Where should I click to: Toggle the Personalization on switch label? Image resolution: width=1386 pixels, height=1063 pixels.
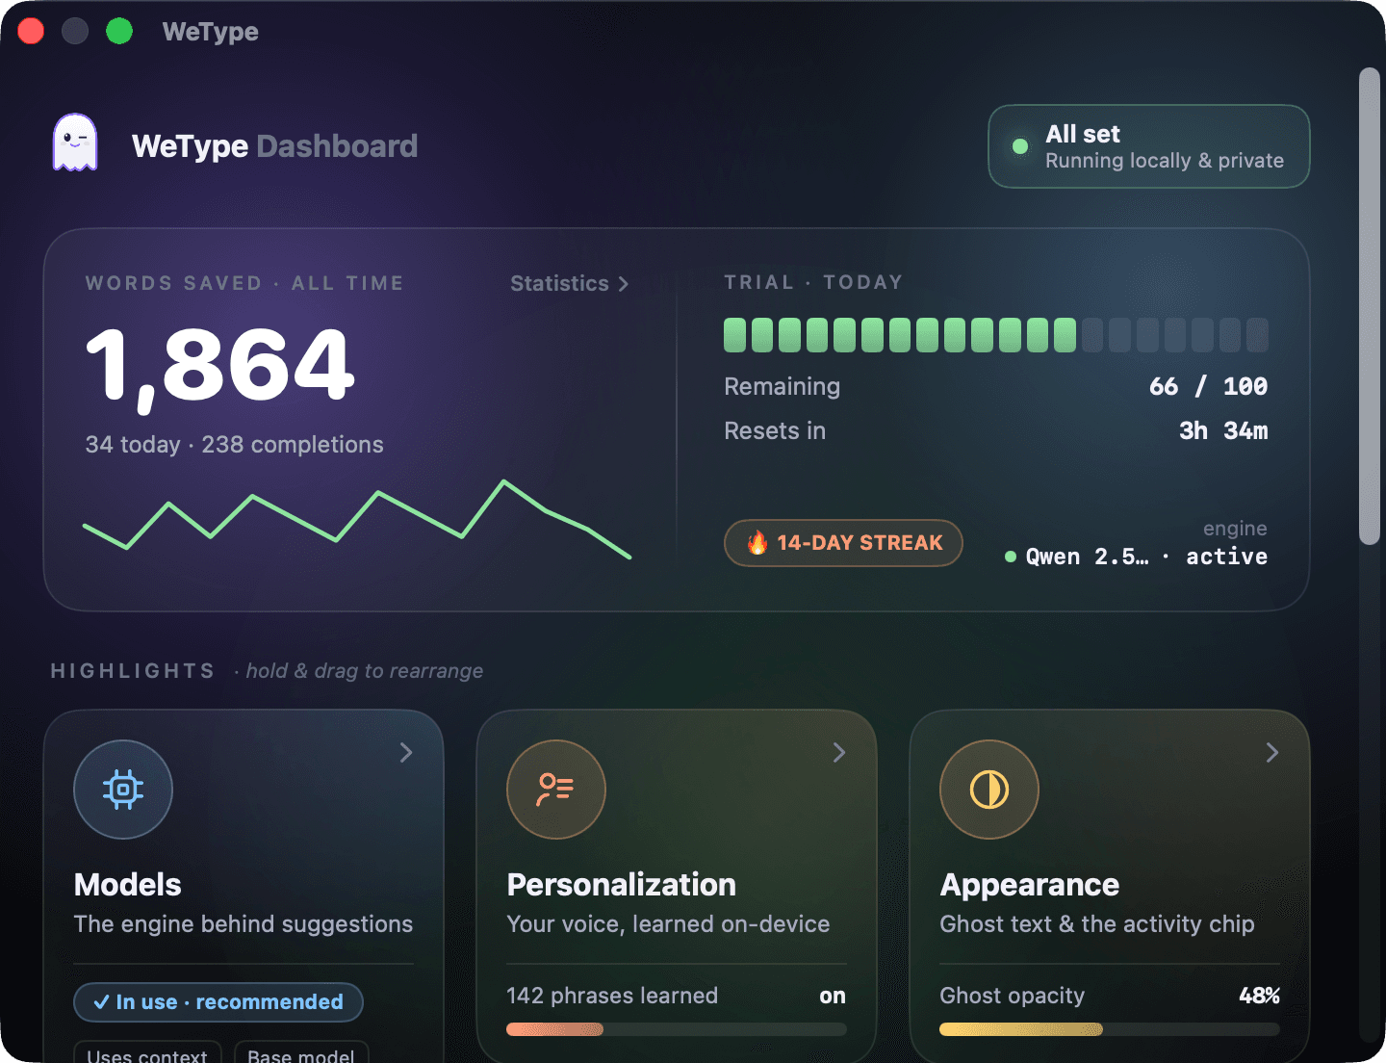[x=833, y=996]
